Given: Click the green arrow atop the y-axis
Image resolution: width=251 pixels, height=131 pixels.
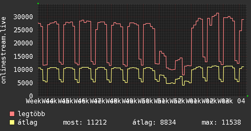Looking at the screenshot, I should tap(38, 3).
